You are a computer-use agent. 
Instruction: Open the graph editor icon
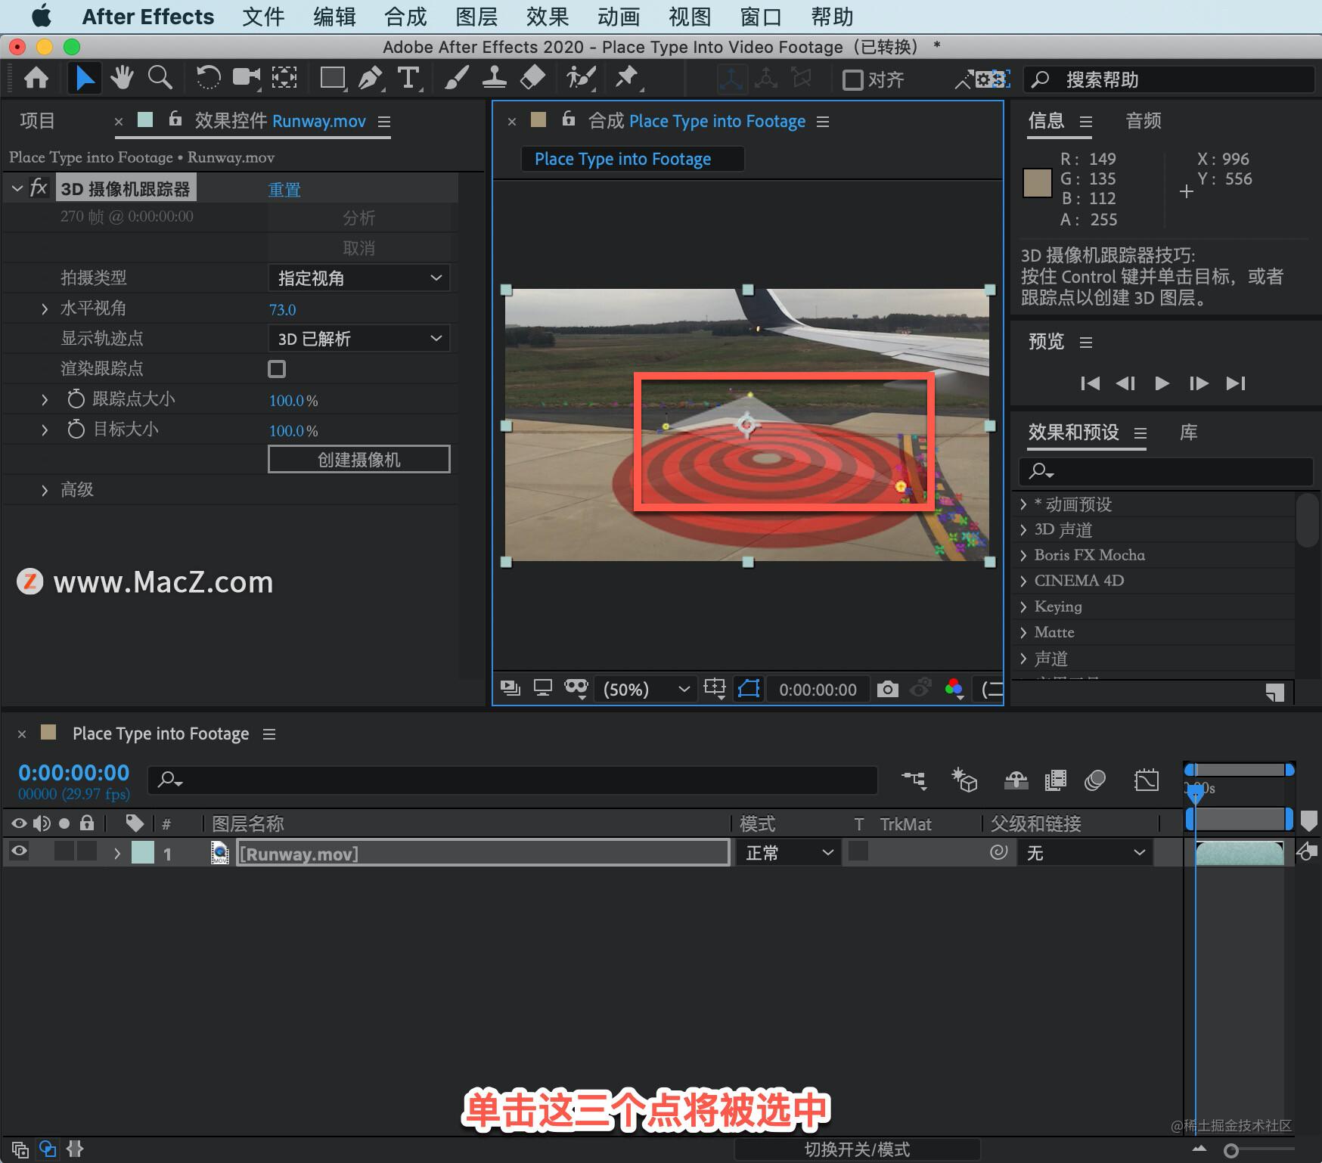[x=1147, y=780]
